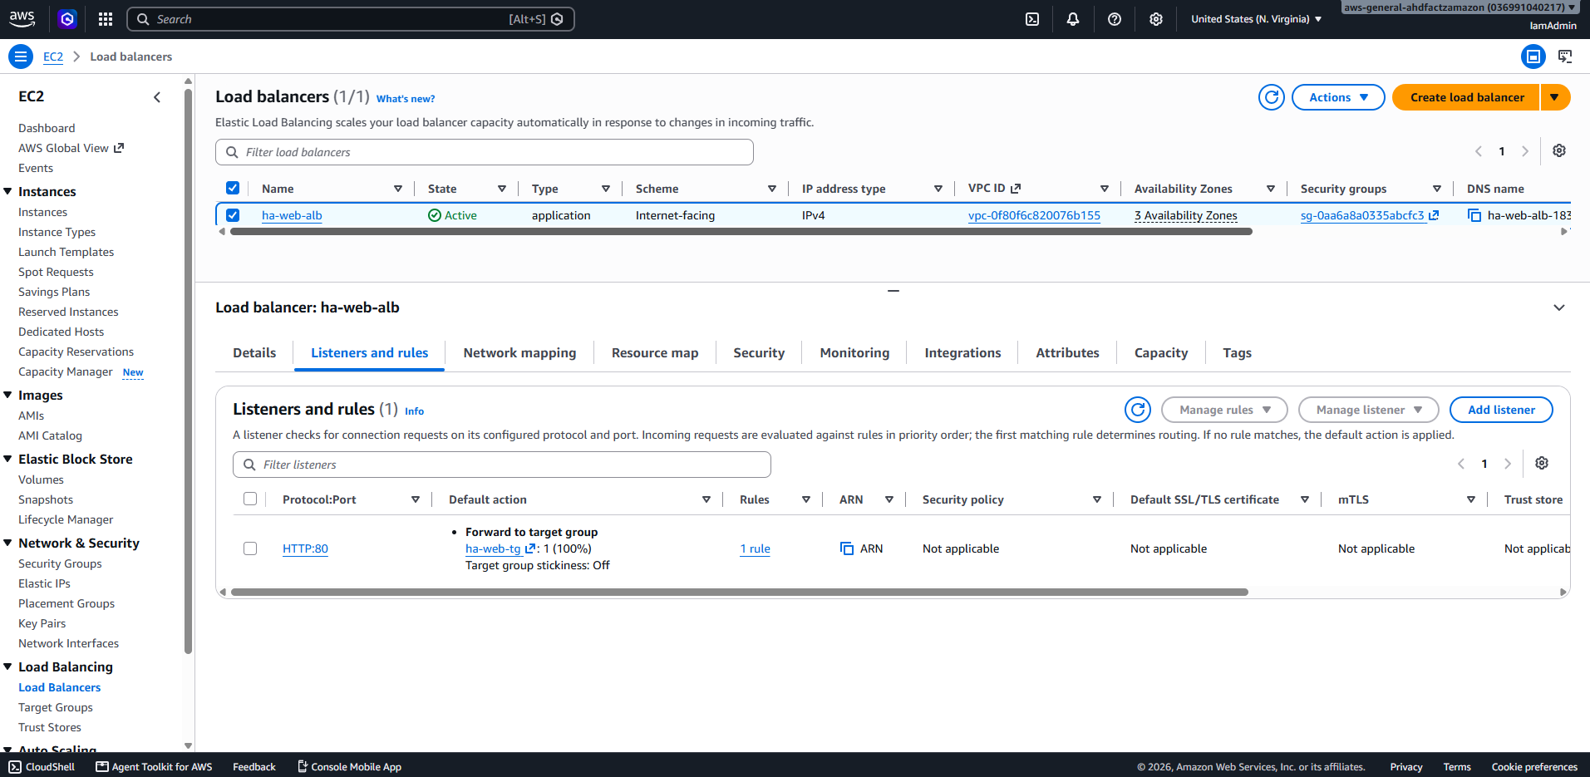
Task: Toggle select-all listeners checkbox
Action: [x=250, y=499]
